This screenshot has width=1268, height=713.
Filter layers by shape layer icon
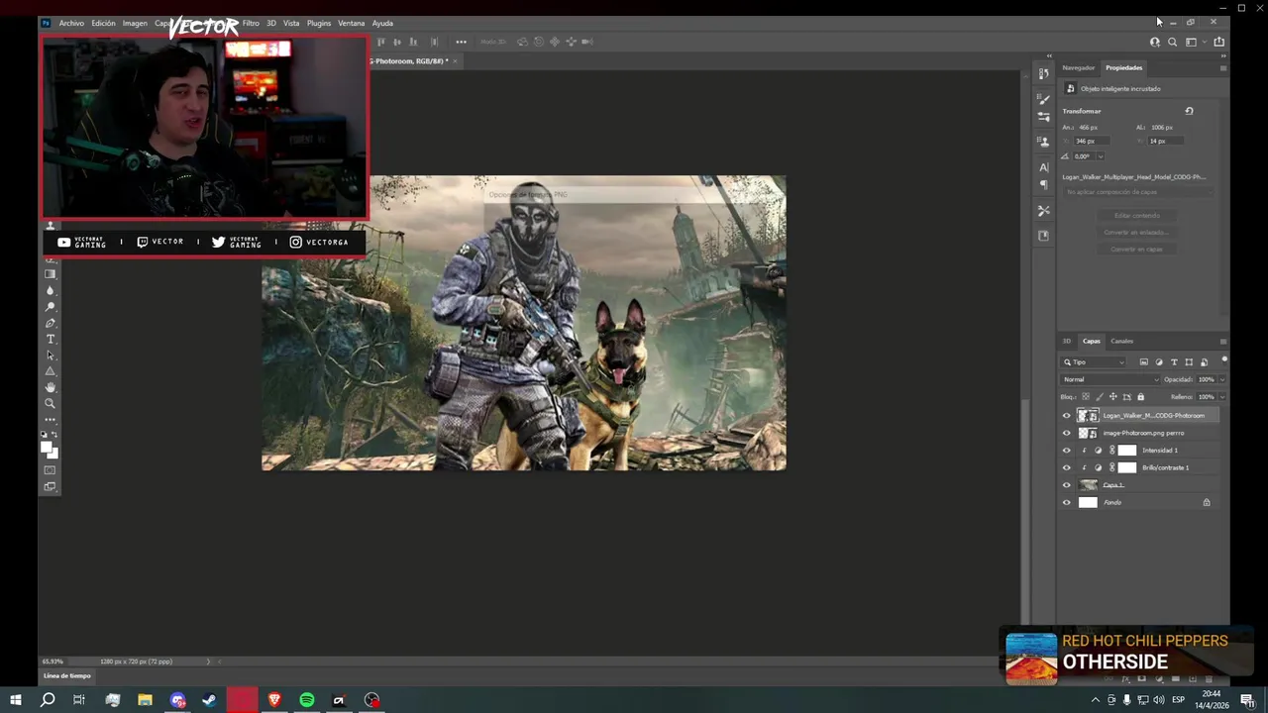[x=1189, y=362]
